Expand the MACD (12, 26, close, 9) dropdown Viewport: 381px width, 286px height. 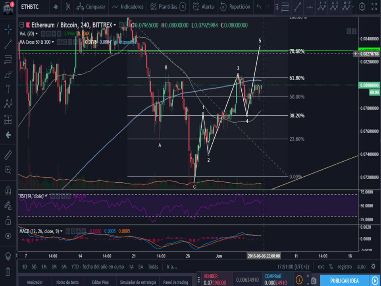point(61,231)
